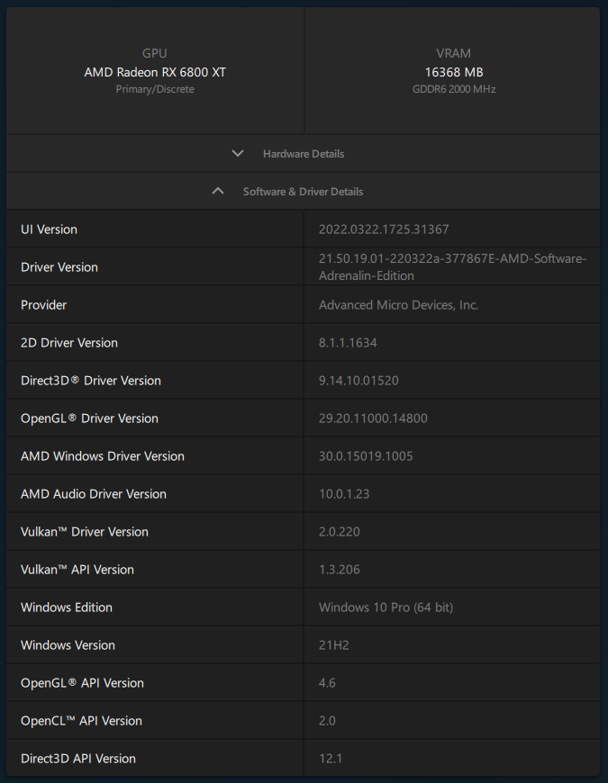This screenshot has height=783, width=608.
Task: Click the OpenGL Driver Version label
Action: [x=89, y=418]
